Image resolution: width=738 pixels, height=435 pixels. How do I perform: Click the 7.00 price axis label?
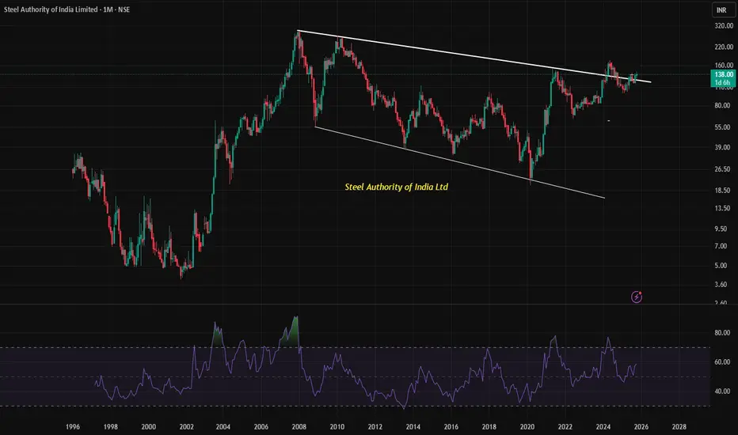721,247
